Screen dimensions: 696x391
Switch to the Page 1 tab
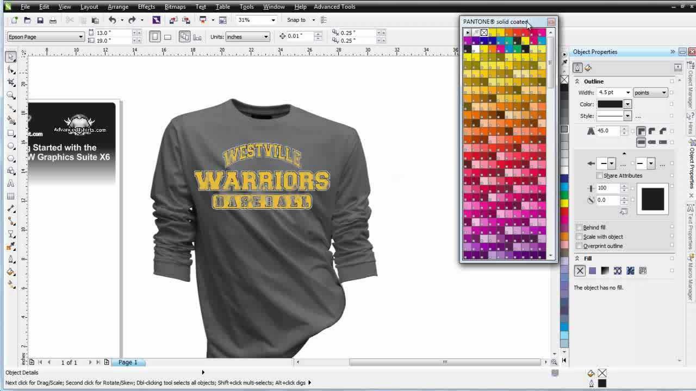click(128, 362)
